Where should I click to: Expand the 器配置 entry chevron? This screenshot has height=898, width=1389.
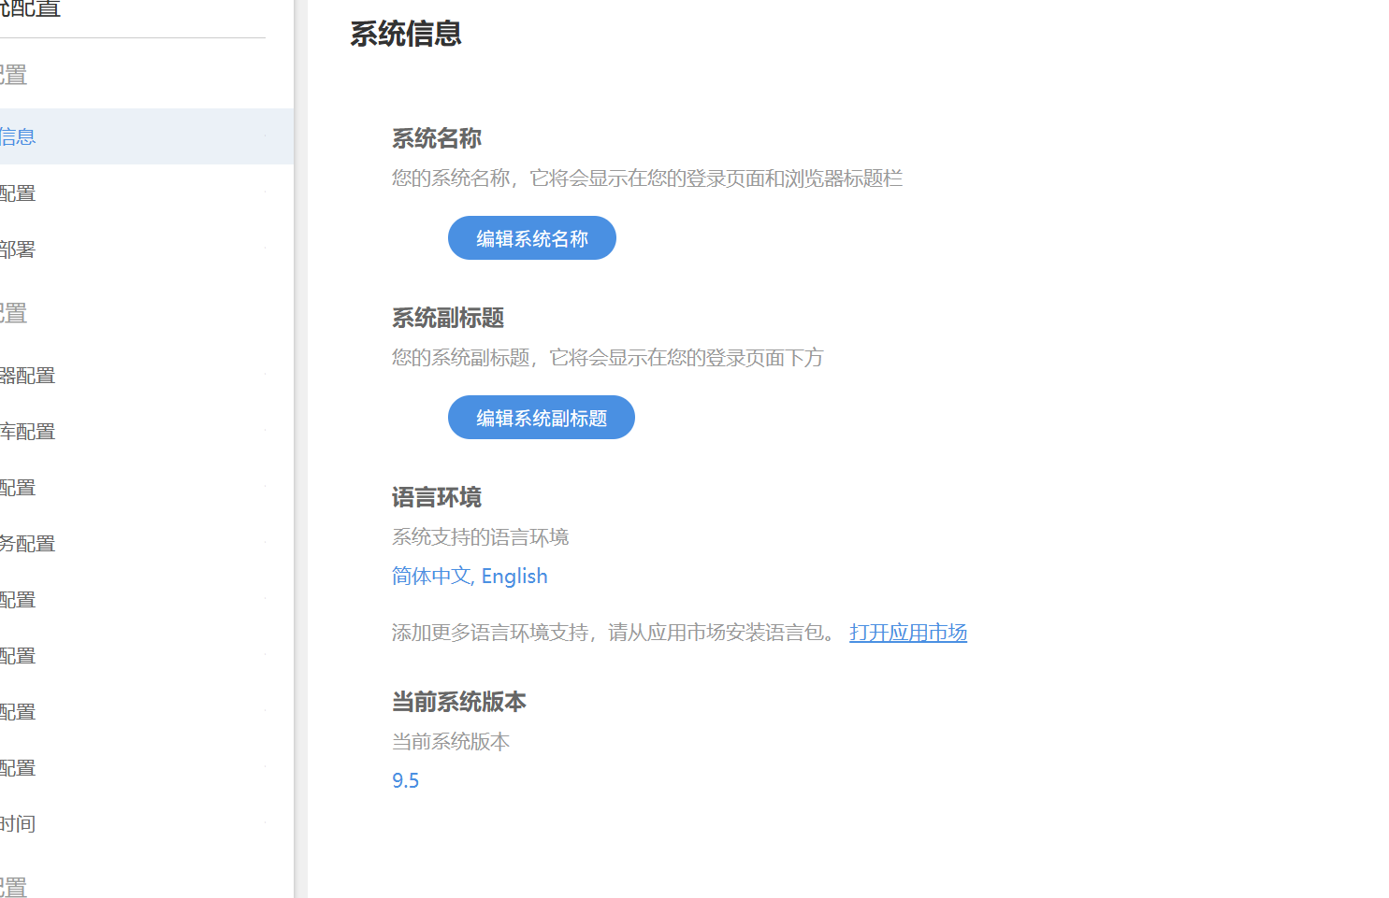coord(265,375)
